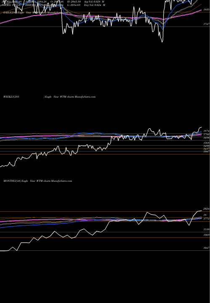The height and width of the screenshot is (303, 210).
Task: Click the 1835 price level in daily chart
Action: tap(206, 9)
